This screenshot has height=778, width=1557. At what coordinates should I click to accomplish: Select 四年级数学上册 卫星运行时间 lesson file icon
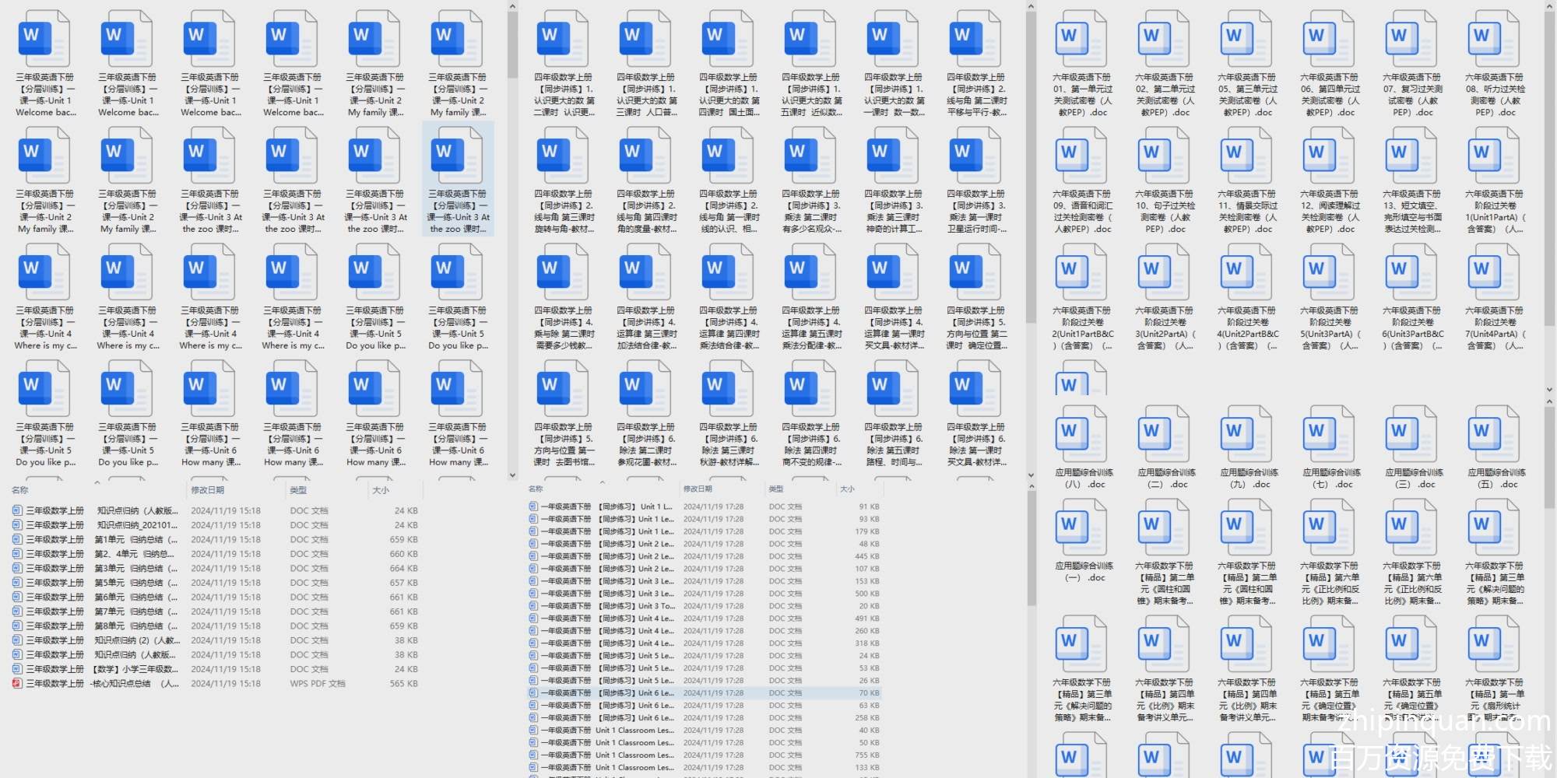(975, 159)
